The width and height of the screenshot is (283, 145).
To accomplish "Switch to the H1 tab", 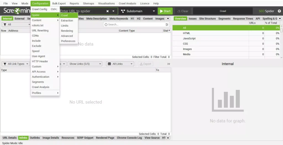I will click(x=132, y=18).
